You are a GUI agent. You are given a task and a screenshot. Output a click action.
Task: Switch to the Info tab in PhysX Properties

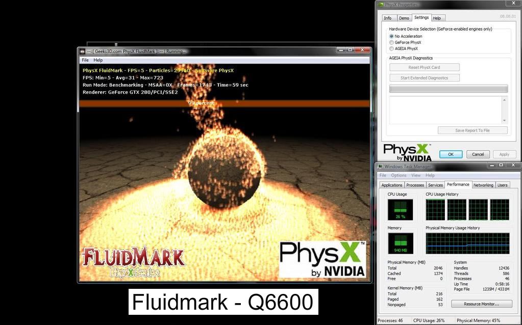click(x=387, y=18)
